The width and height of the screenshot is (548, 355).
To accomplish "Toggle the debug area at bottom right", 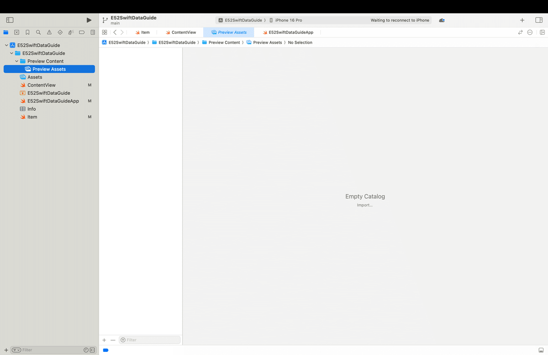I will coord(541,350).
